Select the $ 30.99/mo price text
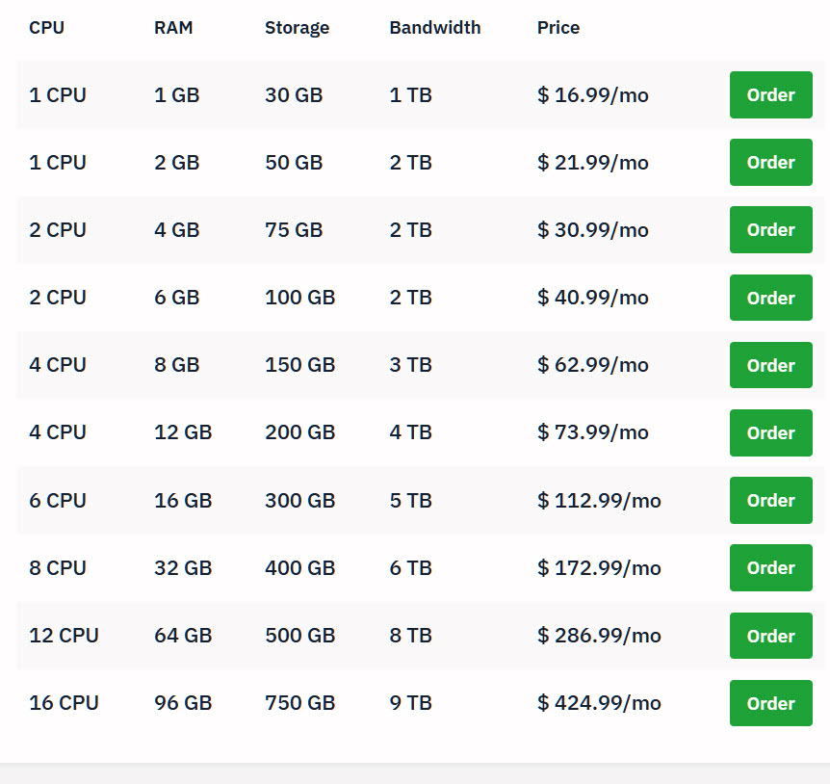Screen dimensions: 830x784 (x=593, y=230)
